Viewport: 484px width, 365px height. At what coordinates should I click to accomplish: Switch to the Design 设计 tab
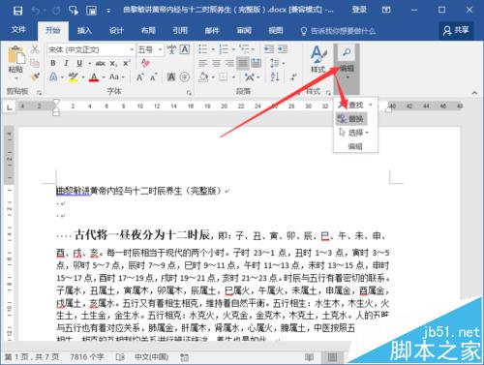pyautogui.click(x=116, y=31)
